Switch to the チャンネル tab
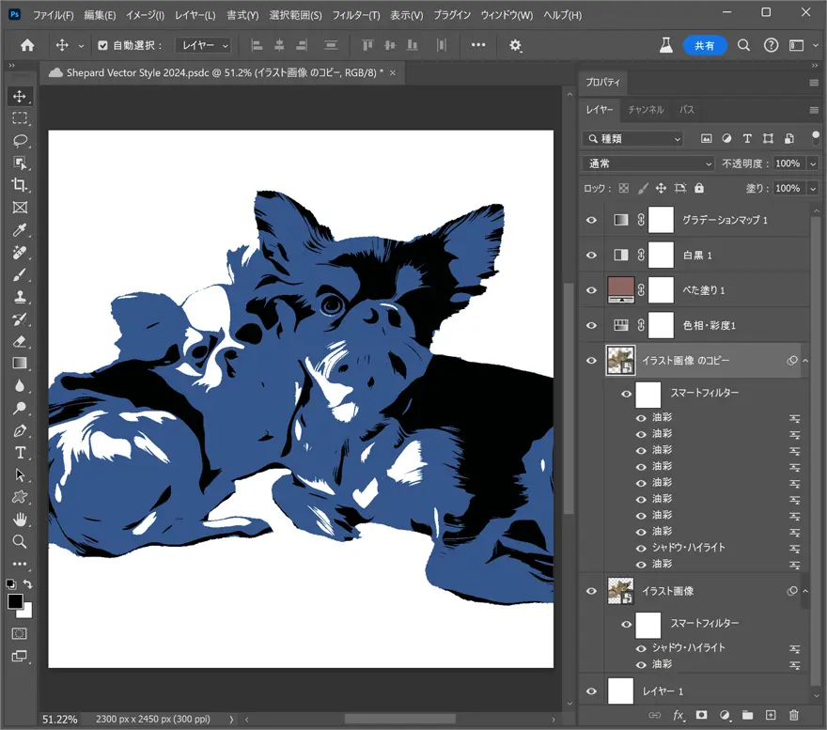Screen dimensions: 827x730 tap(646, 110)
